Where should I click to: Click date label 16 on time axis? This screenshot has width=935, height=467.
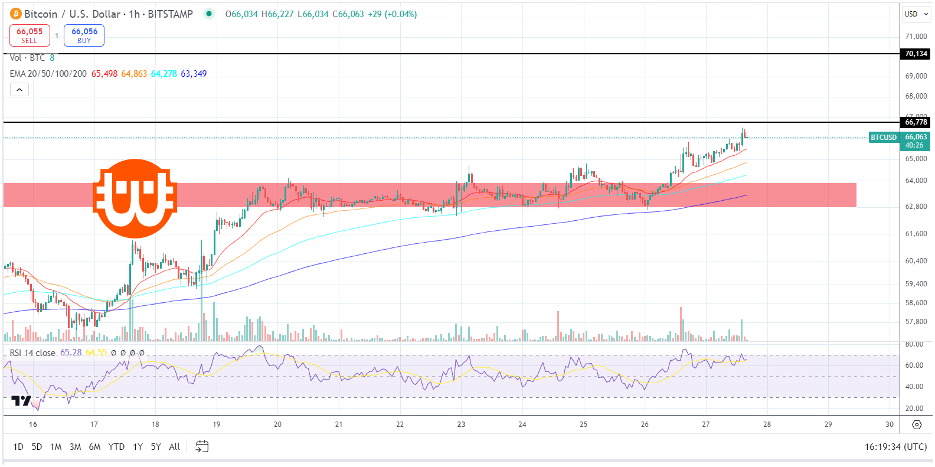(32, 424)
